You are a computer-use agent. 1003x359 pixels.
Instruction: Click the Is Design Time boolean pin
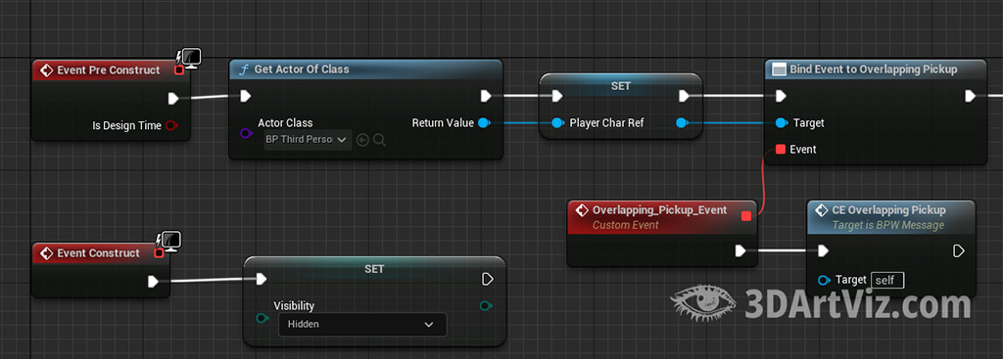[171, 126]
